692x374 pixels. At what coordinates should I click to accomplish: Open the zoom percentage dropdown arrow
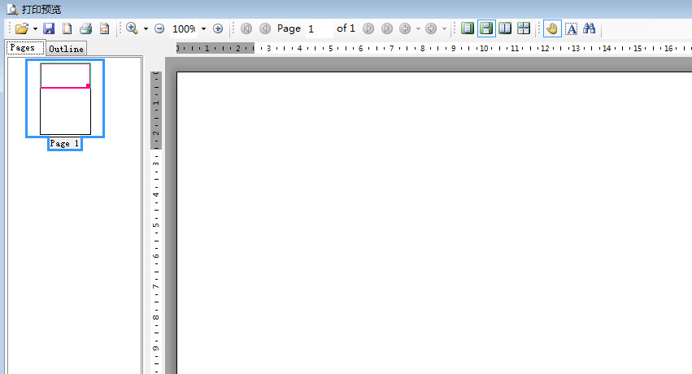tap(203, 29)
